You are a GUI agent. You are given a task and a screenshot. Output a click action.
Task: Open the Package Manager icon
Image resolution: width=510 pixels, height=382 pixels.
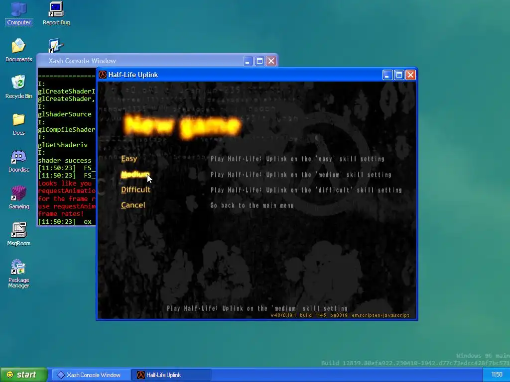(x=19, y=274)
